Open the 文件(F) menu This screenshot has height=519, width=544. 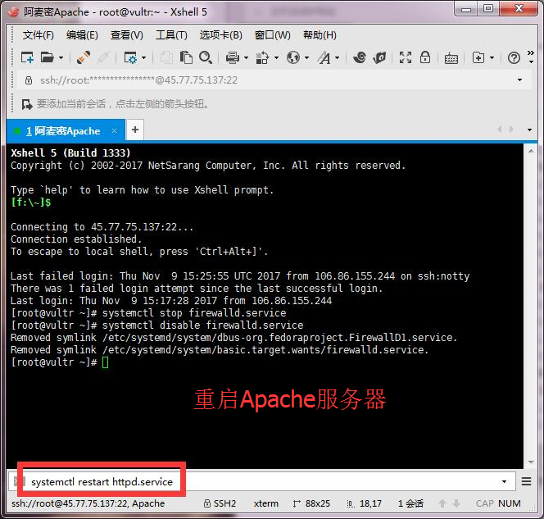[x=39, y=35]
